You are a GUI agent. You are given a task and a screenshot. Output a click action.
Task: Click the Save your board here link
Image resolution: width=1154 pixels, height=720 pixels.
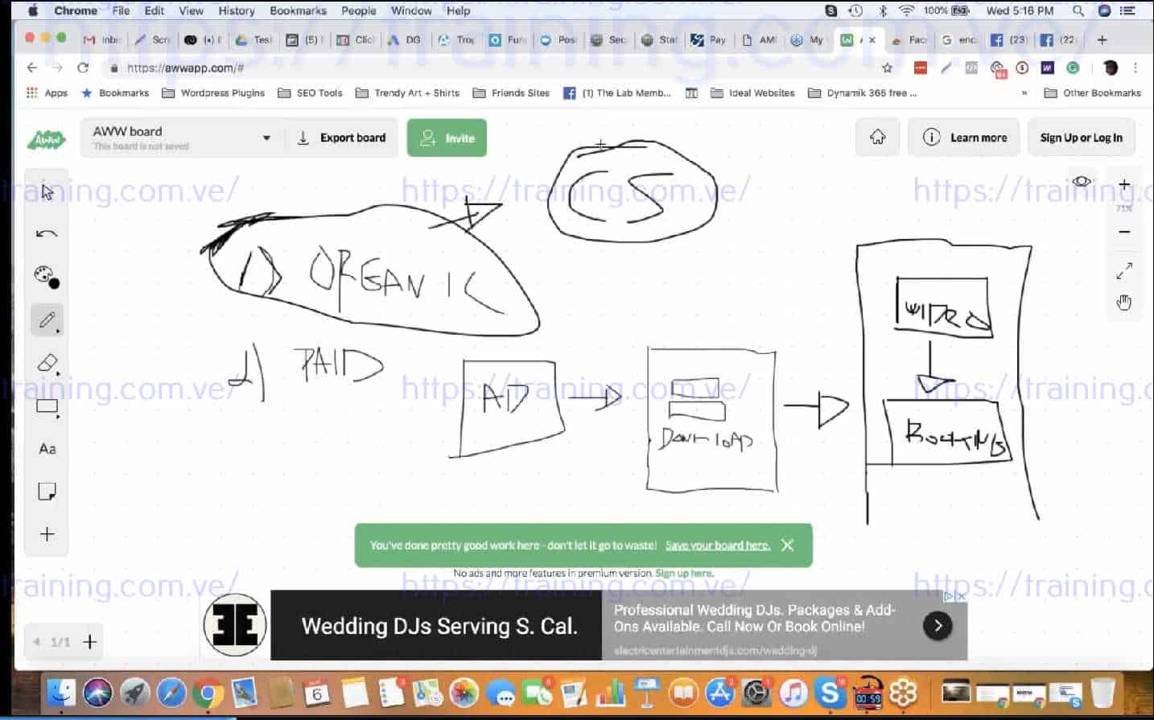[717, 545]
